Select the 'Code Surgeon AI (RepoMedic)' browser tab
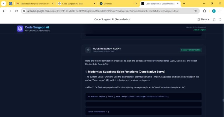The width and height of the screenshot is (224, 117). 160,4
